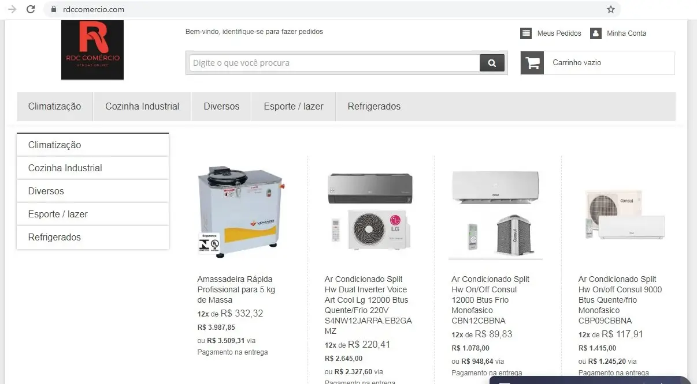The image size is (697, 384).
Task: Click the Consul 12000 Btus product image
Action: 496,214
